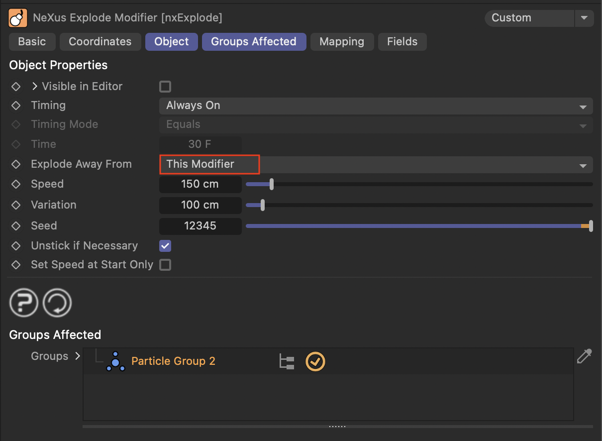The width and height of the screenshot is (602, 441).
Task: Select the Groups Affected tab
Action: click(254, 42)
